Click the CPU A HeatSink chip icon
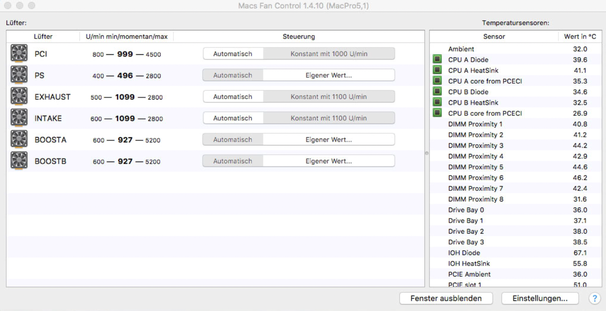Image resolution: width=606 pixels, height=311 pixels. (x=437, y=70)
